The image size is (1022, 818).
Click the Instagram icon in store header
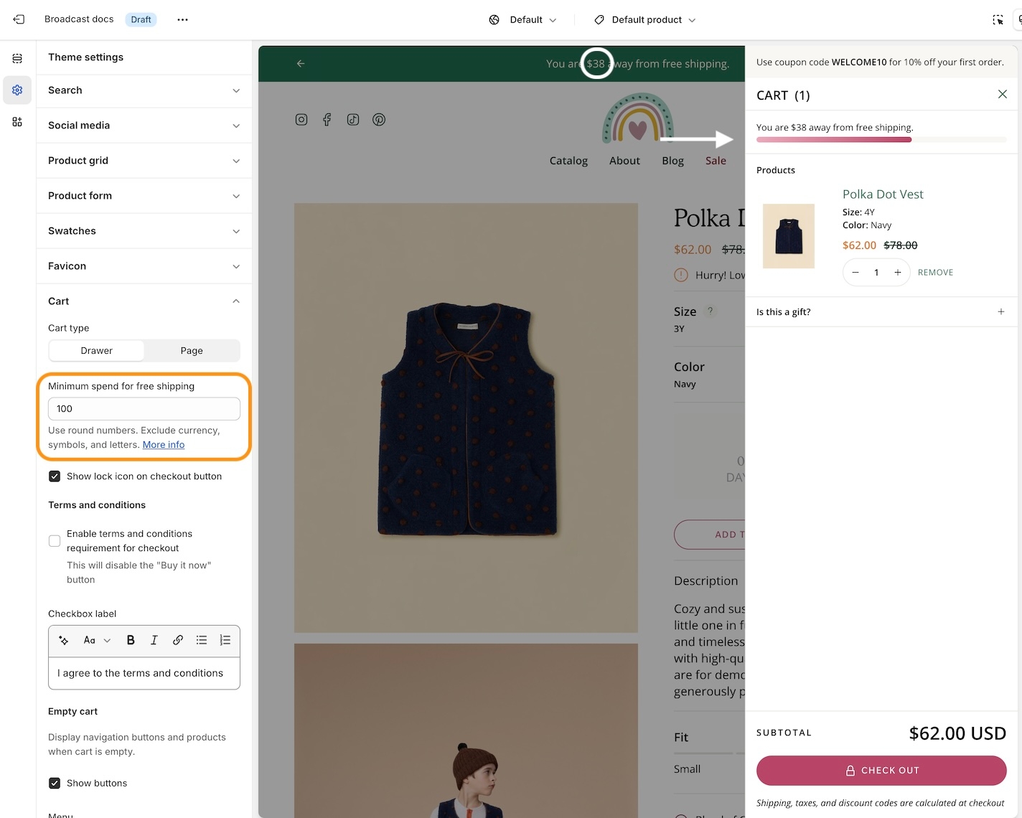coord(301,120)
